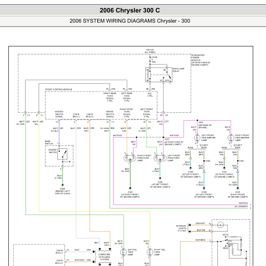Viewport: 266px width, 266px height.
Task: Click the G200 ground symbol
Action: click(x=63, y=185)
